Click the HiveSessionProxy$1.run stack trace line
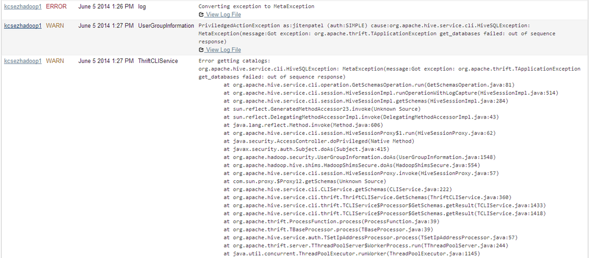 (x=359, y=133)
